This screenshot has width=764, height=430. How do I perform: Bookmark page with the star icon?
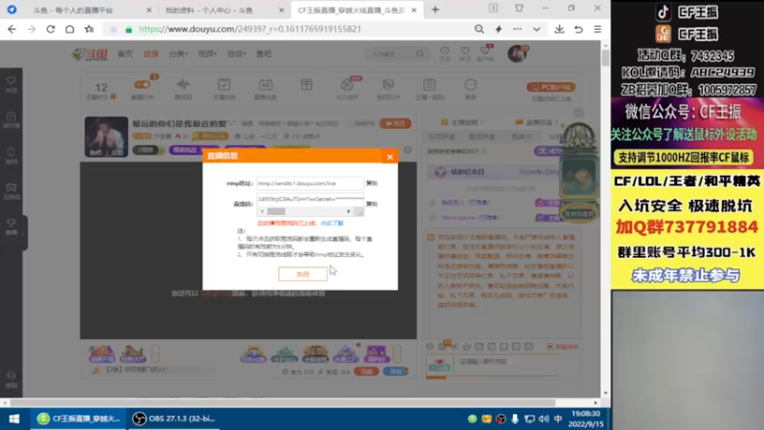pos(89,30)
